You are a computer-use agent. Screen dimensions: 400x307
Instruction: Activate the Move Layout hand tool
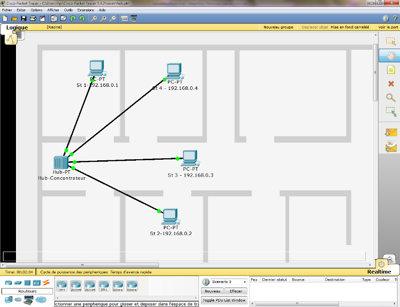pyautogui.click(x=390, y=55)
